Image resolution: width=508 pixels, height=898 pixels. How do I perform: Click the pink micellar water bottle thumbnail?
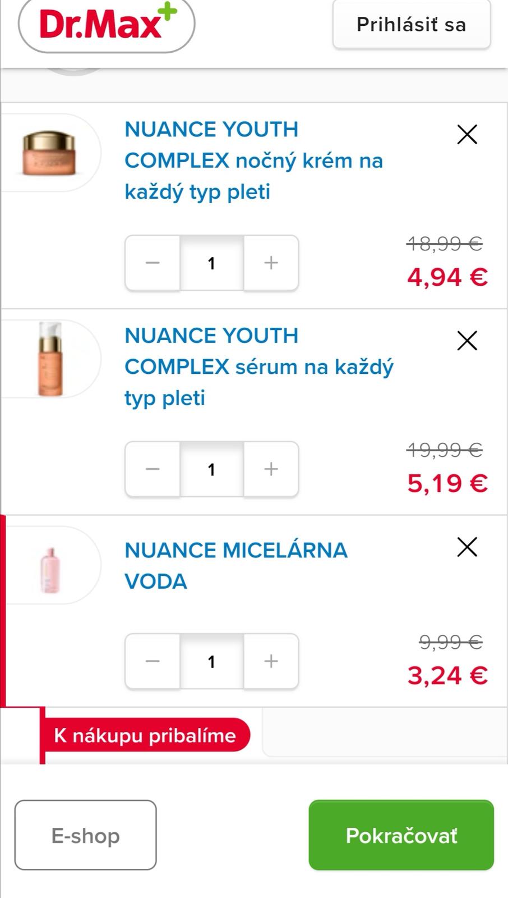coord(50,570)
